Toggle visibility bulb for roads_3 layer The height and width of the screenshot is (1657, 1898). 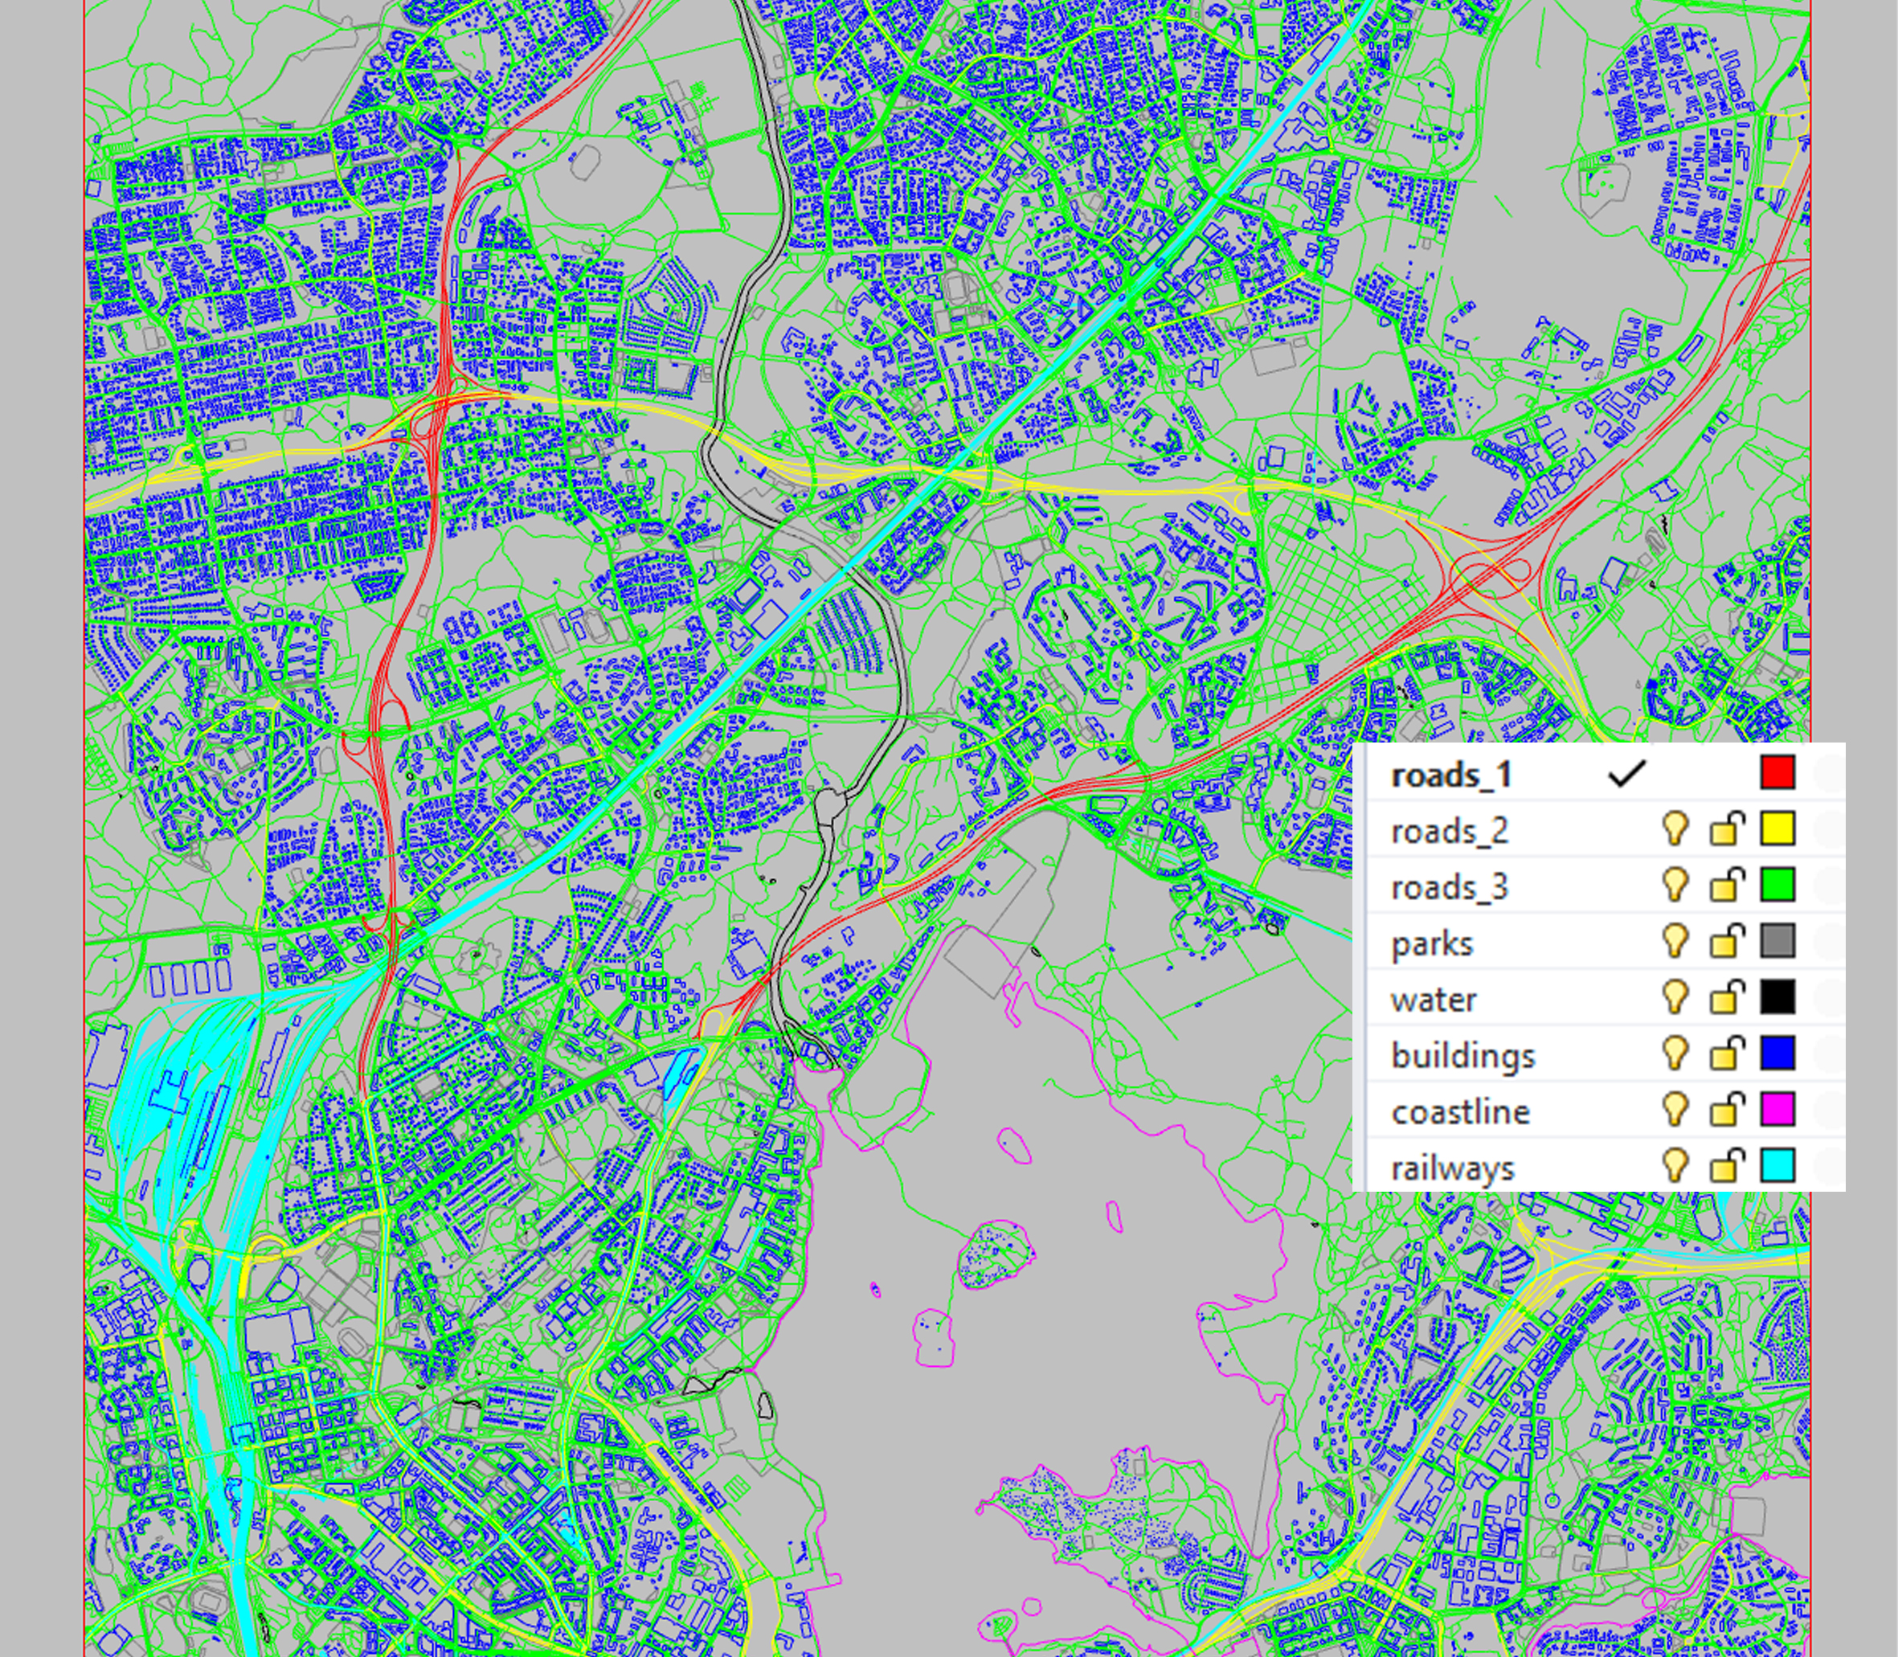[1675, 885]
